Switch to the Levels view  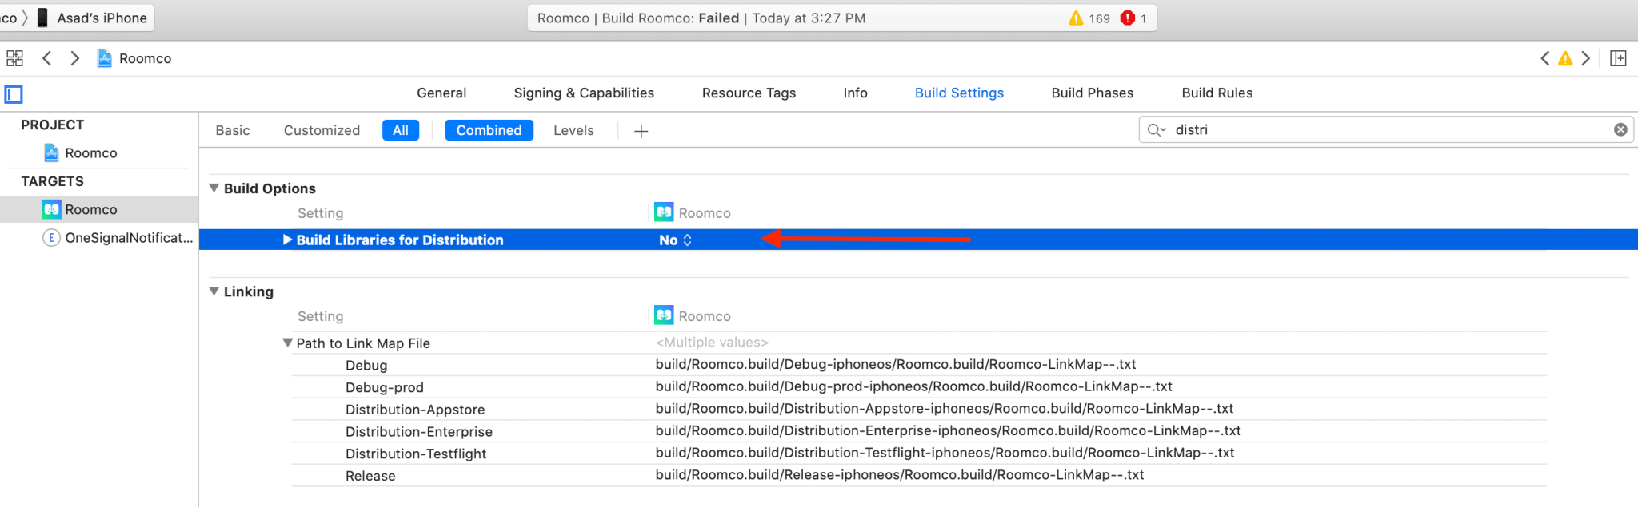(x=573, y=130)
